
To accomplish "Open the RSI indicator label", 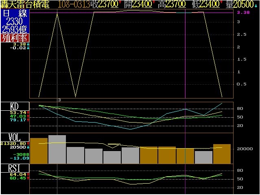I will (x=15, y=169).
